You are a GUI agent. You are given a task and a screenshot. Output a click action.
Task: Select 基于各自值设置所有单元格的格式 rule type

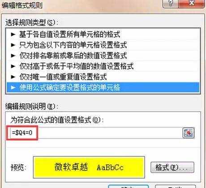(103, 34)
